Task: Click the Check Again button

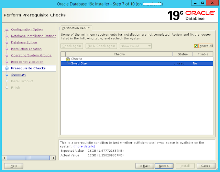Action: click(x=72, y=46)
